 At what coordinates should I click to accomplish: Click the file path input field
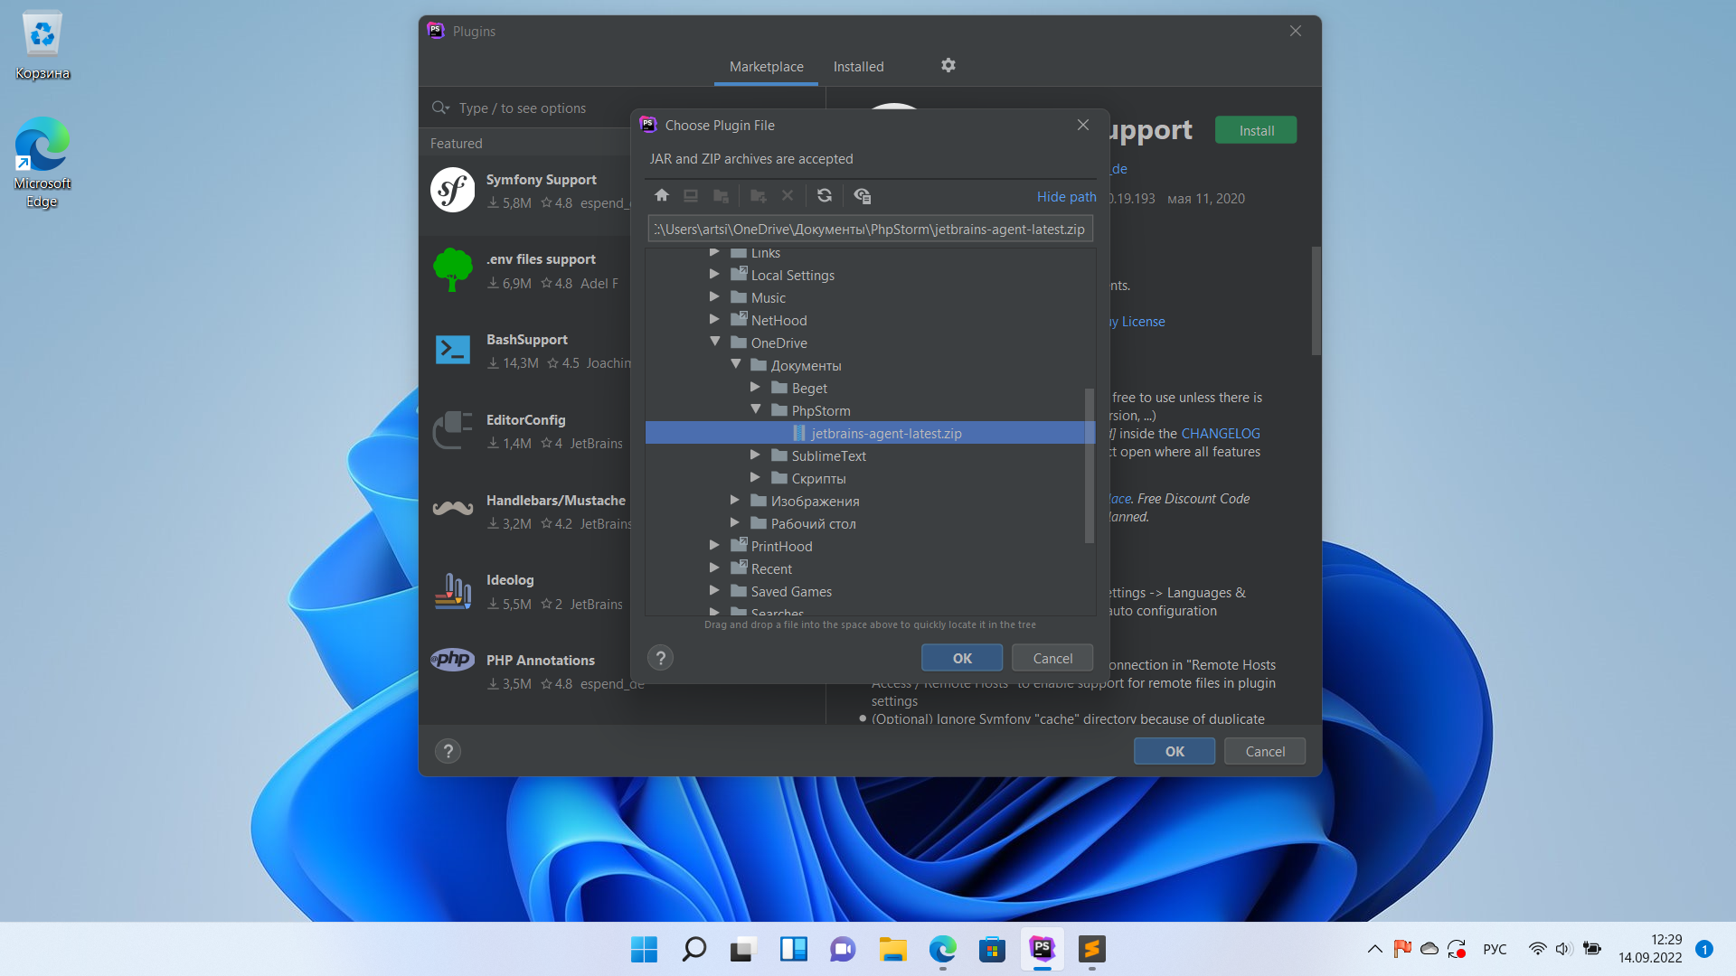click(870, 229)
